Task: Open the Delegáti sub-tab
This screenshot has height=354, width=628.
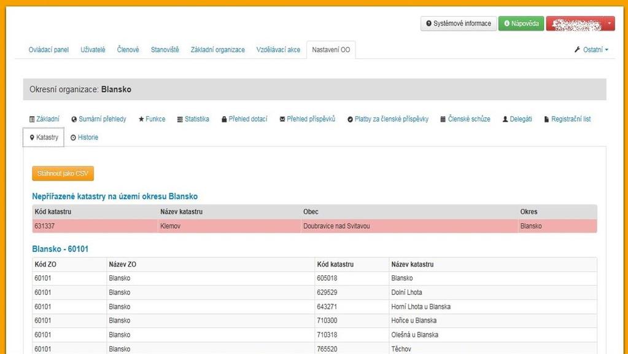Action: coord(517,119)
